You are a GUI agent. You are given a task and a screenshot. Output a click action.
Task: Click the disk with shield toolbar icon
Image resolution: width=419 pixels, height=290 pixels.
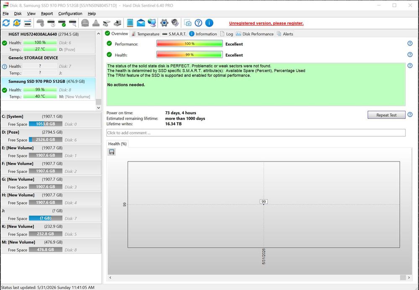(x=40, y=23)
